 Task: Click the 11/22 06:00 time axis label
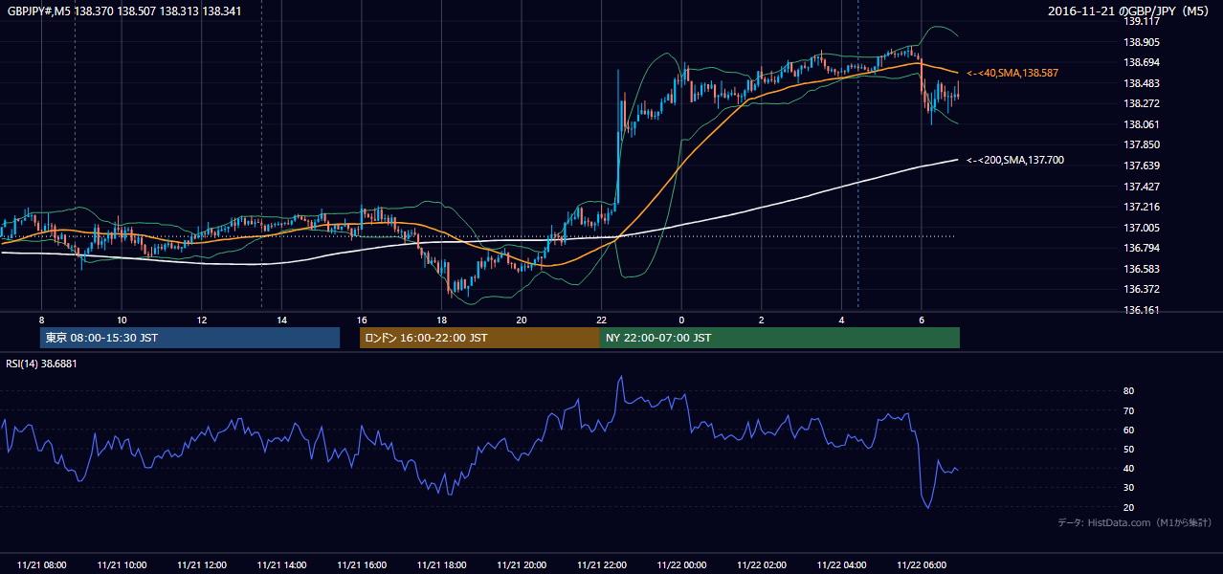922,565
